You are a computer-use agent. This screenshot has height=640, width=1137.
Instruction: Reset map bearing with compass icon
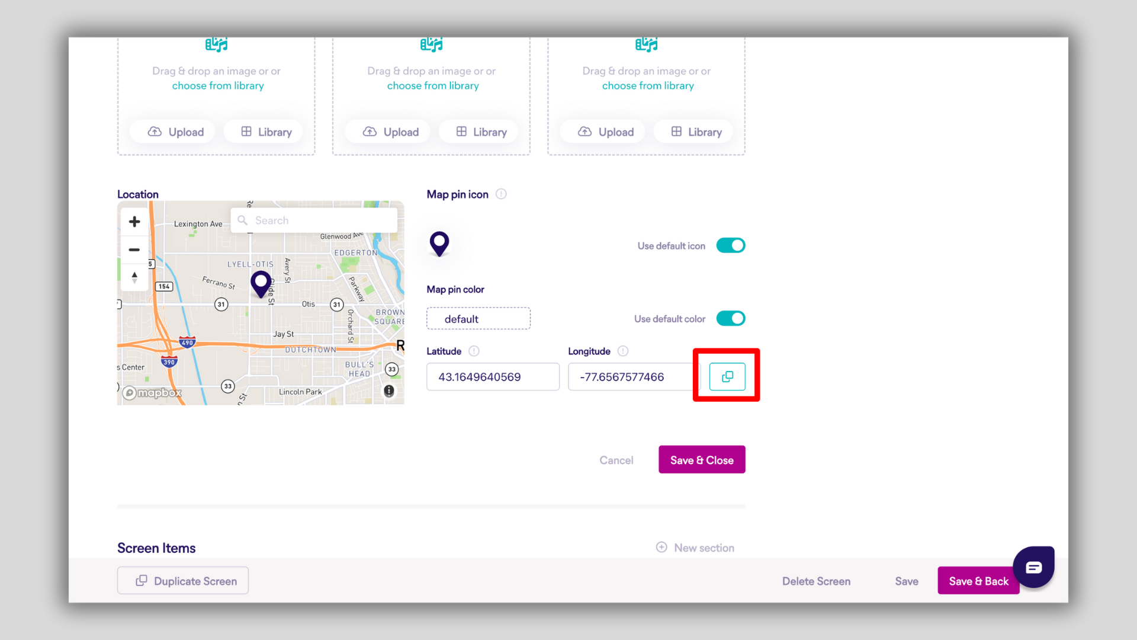(x=134, y=277)
